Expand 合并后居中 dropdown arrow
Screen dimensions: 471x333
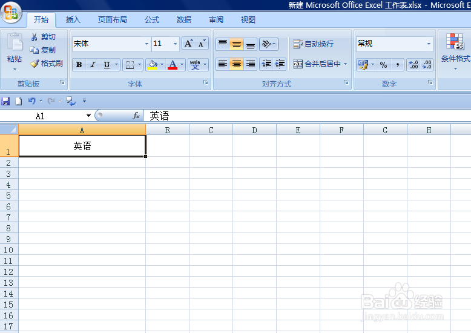click(x=345, y=64)
